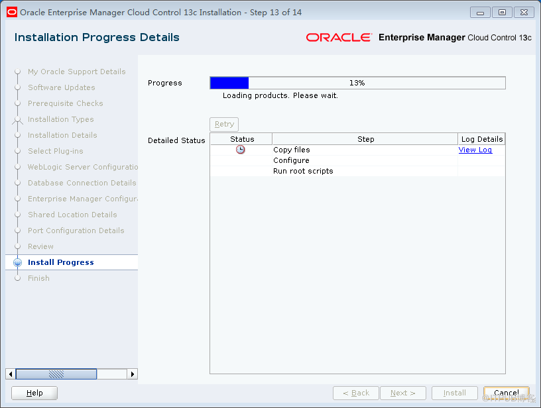Click the sidebar horizontal scrollbar thumb

pos(56,374)
